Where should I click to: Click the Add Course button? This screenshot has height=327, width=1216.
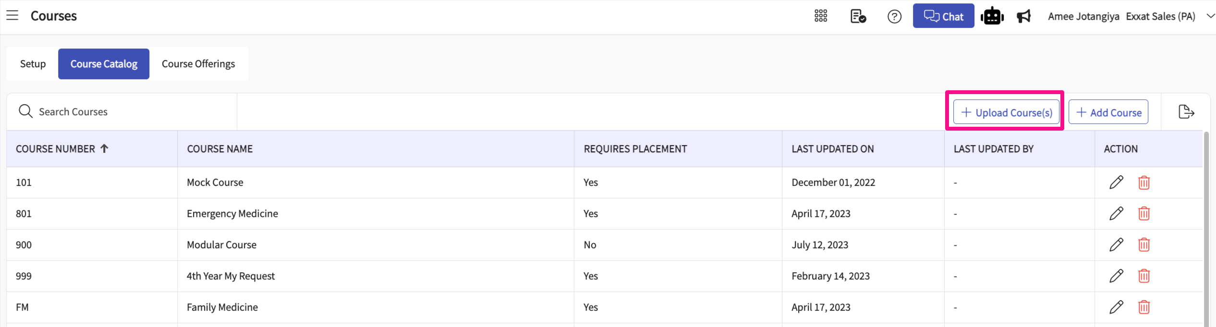1108,112
